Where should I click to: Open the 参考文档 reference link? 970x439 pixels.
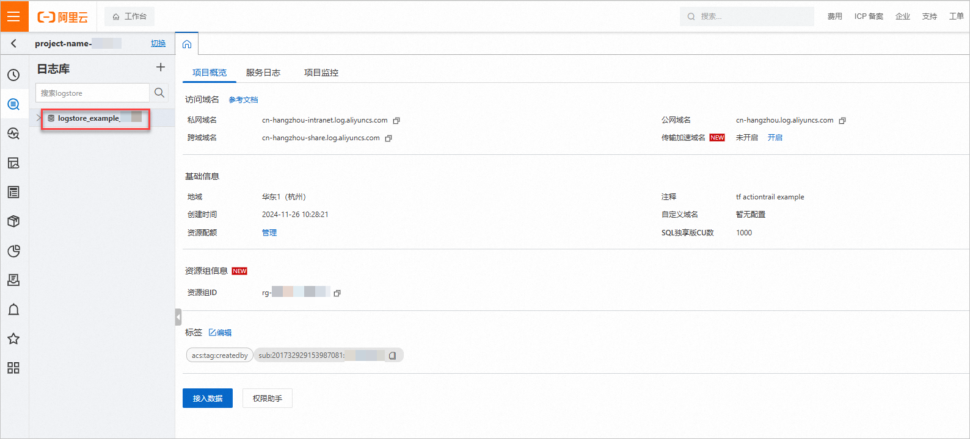click(243, 100)
